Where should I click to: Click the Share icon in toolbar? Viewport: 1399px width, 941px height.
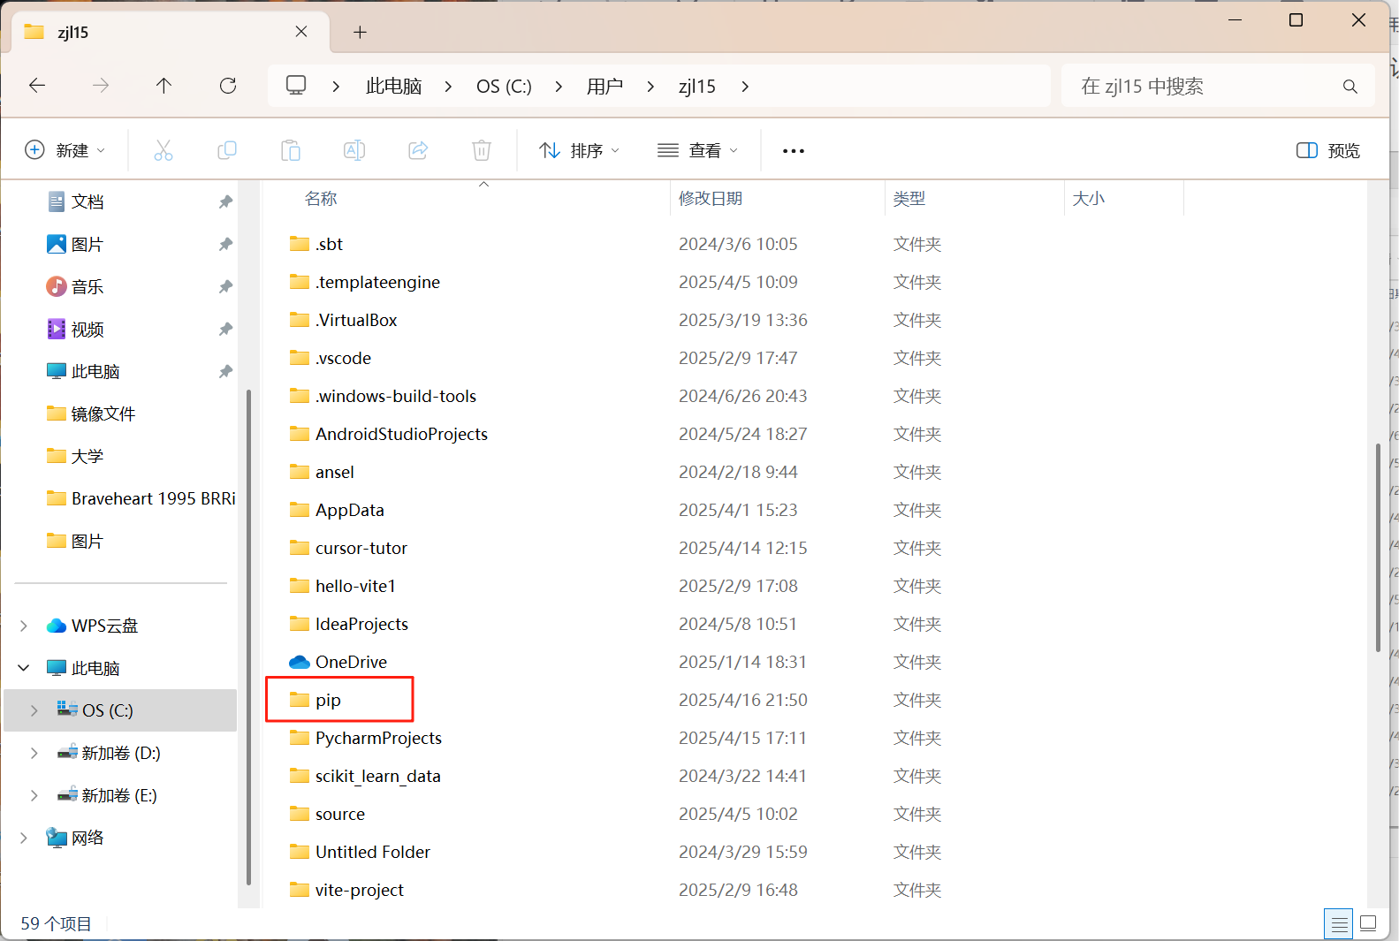pos(418,150)
